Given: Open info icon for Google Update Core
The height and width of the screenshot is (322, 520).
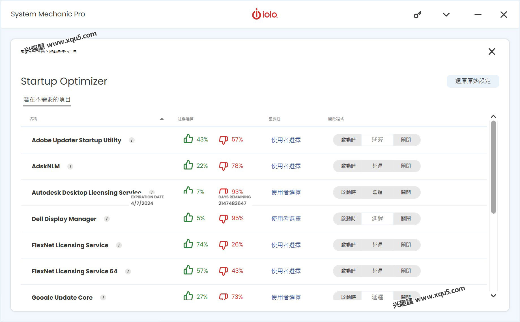Looking at the screenshot, I should click(x=103, y=297).
